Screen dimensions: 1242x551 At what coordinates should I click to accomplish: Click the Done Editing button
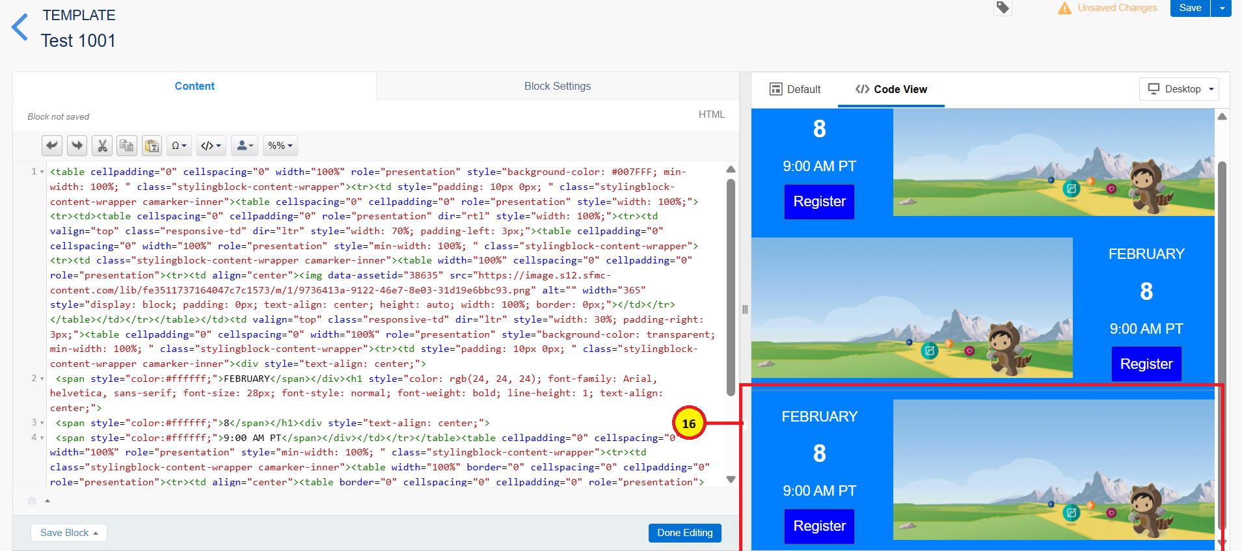[x=684, y=533]
